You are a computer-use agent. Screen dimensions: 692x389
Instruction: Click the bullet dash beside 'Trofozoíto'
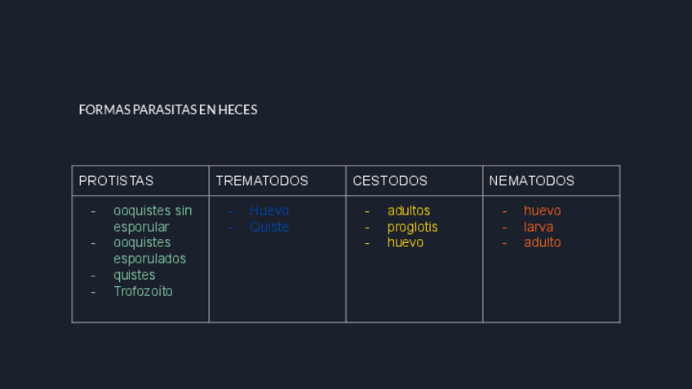[93, 291]
